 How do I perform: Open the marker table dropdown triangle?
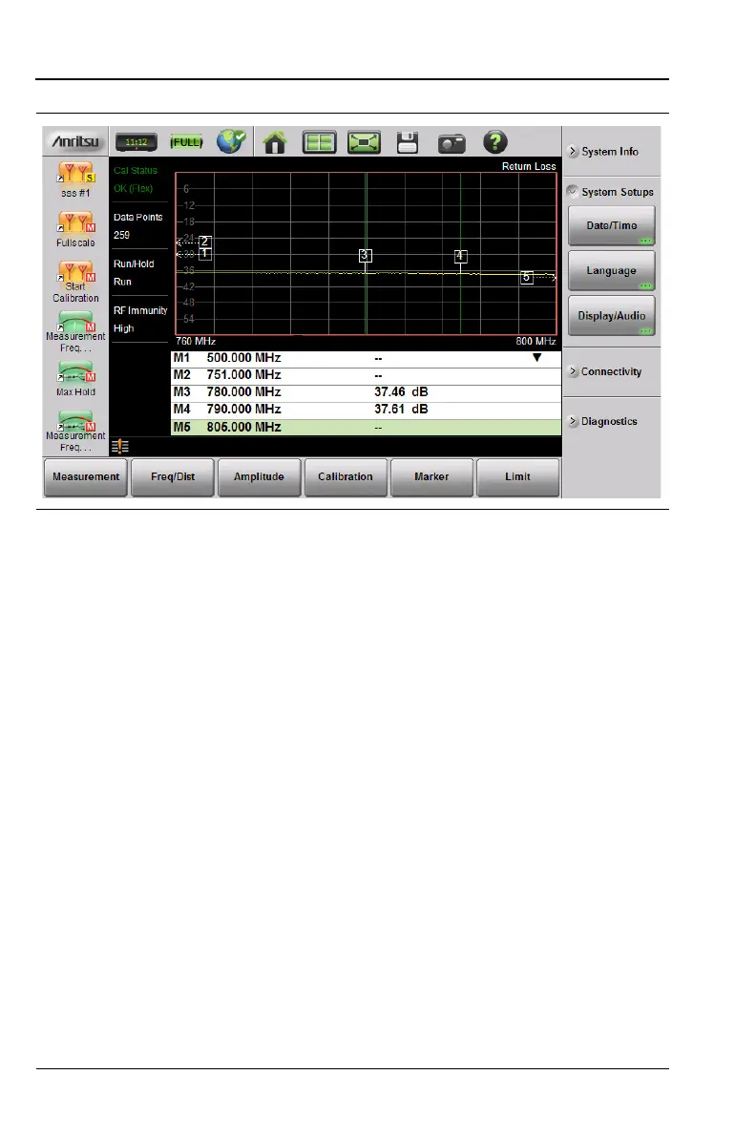click(536, 358)
